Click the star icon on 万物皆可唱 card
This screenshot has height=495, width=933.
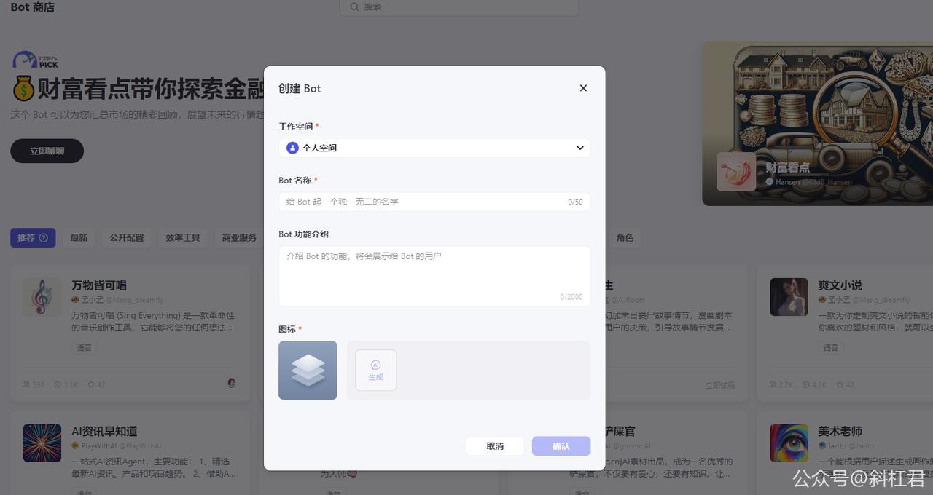91,384
